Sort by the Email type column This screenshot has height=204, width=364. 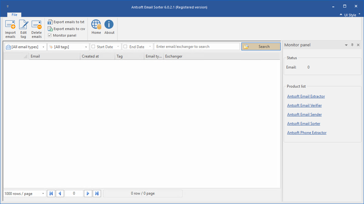pyautogui.click(x=154, y=56)
